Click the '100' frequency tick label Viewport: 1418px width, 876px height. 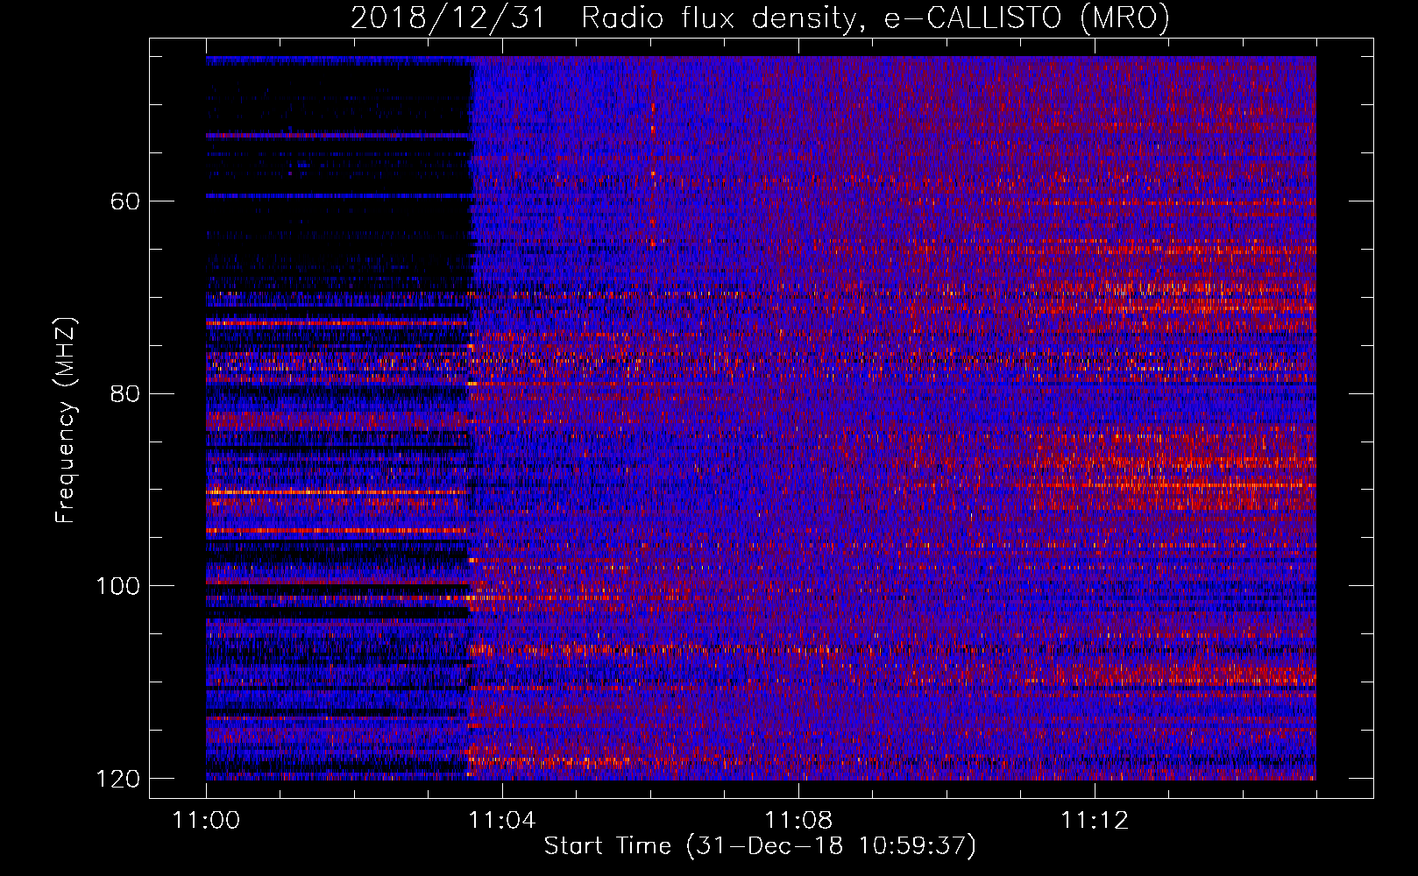point(117,586)
